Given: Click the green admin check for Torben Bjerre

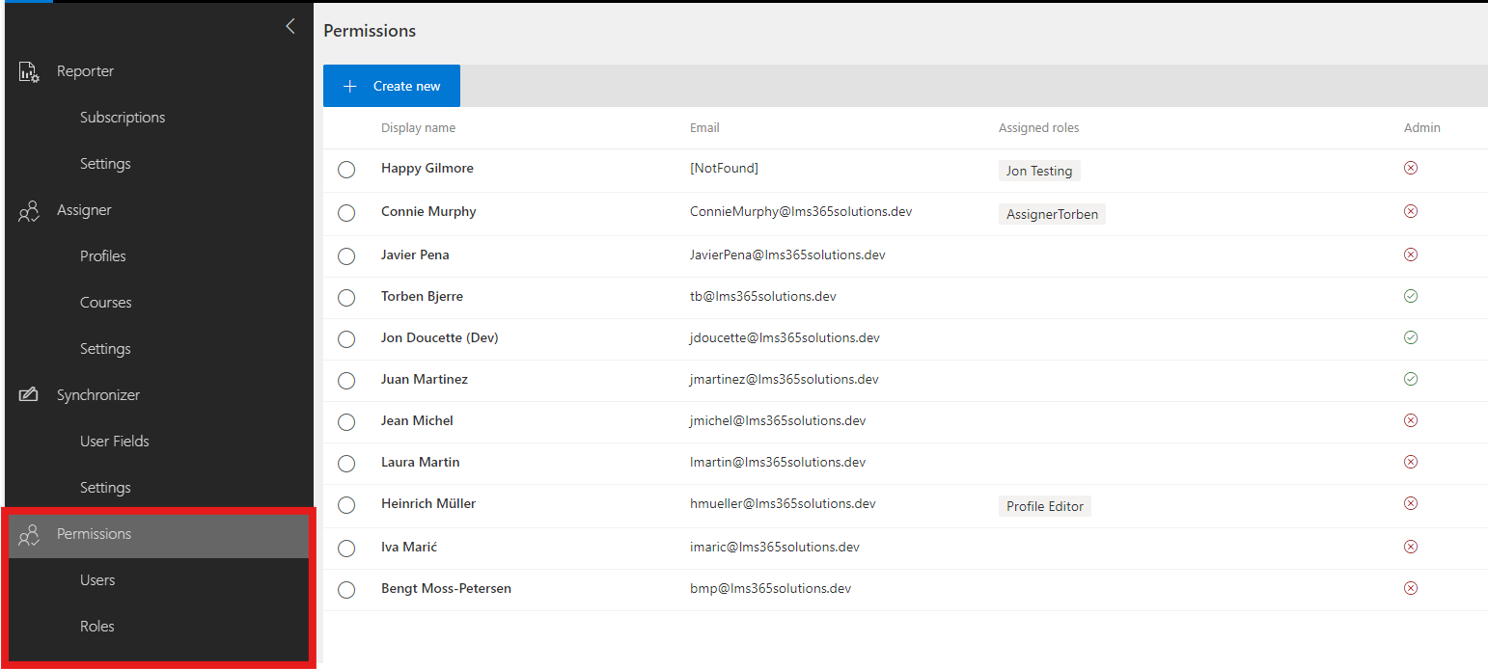Looking at the screenshot, I should click(1411, 296).
